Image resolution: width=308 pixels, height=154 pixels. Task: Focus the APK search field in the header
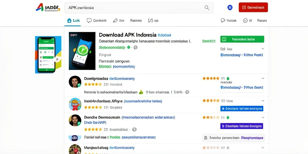139,8
